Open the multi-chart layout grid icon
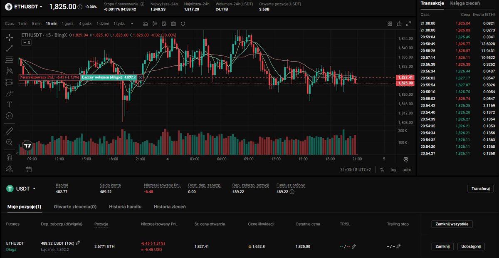Viewport: 499px width, 258px height. point(390,24)
